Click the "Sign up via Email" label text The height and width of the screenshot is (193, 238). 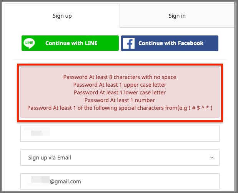coord(50,158)
